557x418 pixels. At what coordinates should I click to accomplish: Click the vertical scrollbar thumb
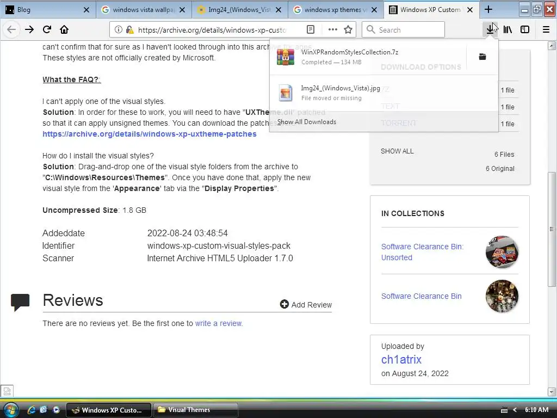click(x=552, y=229)
